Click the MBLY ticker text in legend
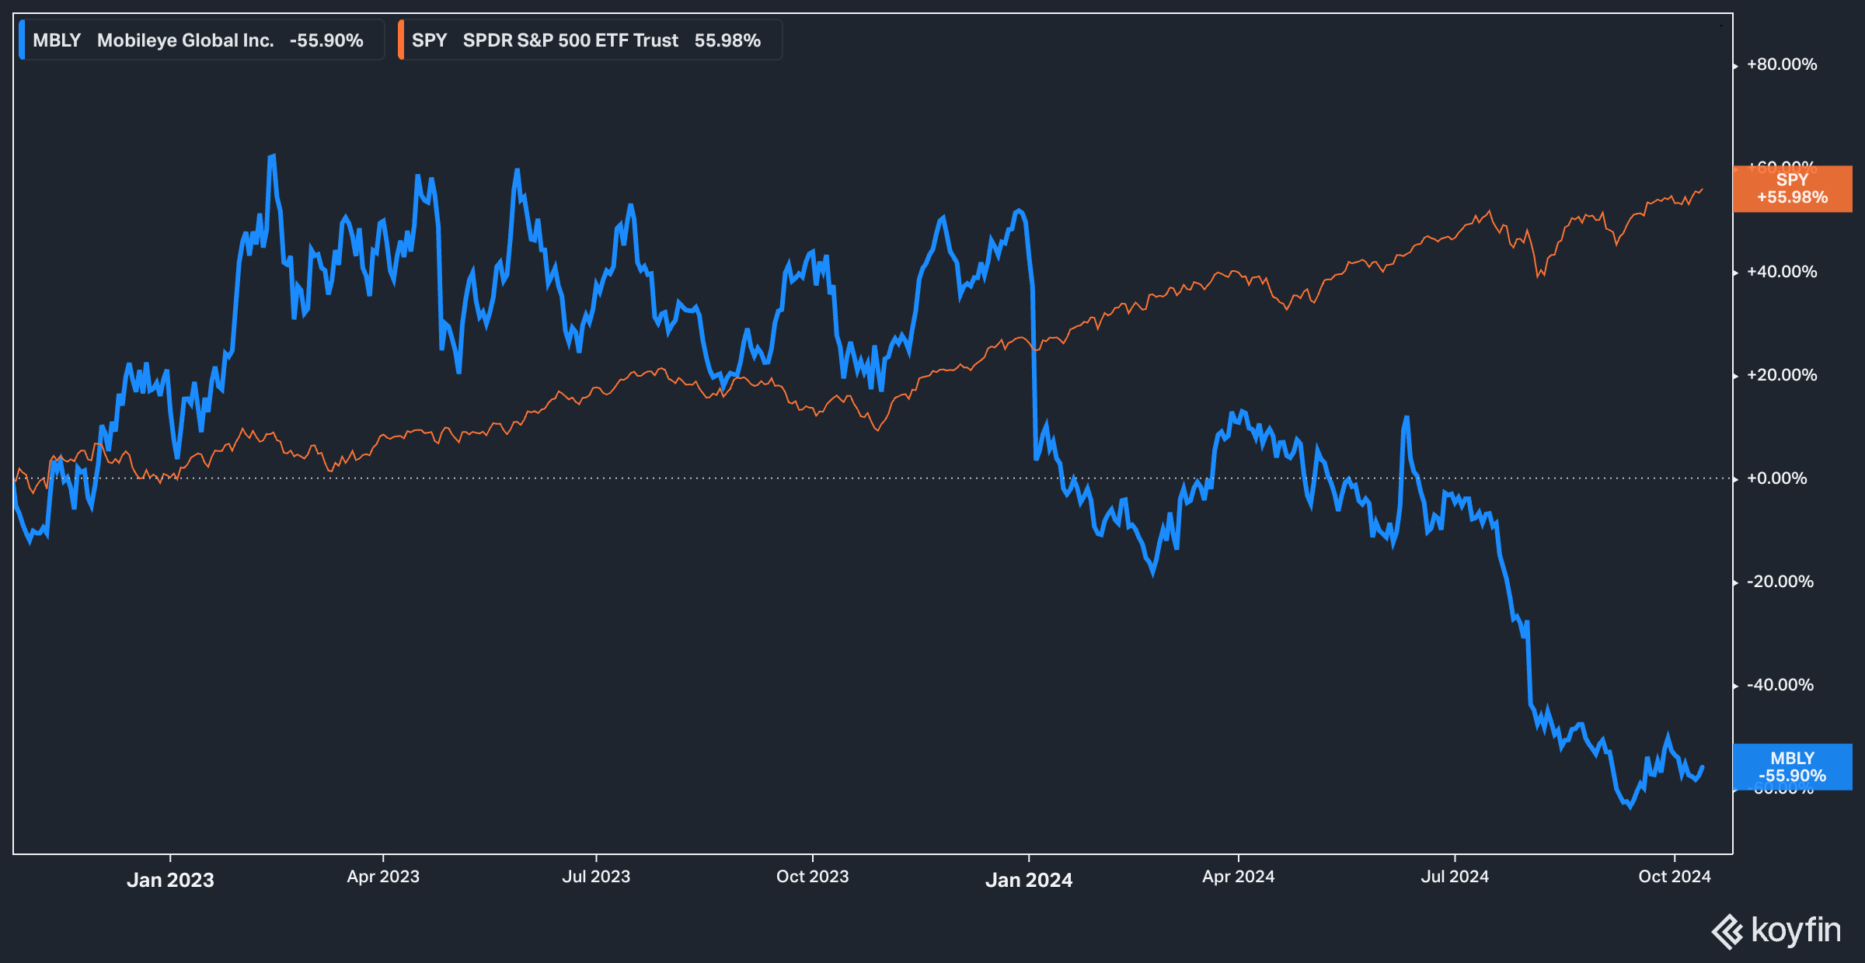The image size is (1865, 963). [x=57, y=40]
